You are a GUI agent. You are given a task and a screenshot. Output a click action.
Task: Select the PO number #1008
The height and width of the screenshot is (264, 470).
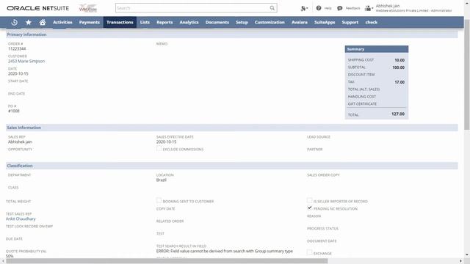14,111
